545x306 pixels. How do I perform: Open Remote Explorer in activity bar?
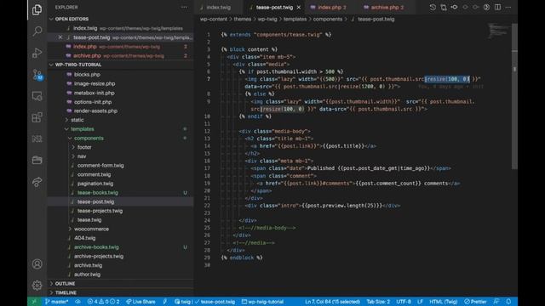[37, 96]
